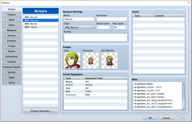The image size is (192, 122).
Task: Click the Cancel button
Action: click(166, 118)
